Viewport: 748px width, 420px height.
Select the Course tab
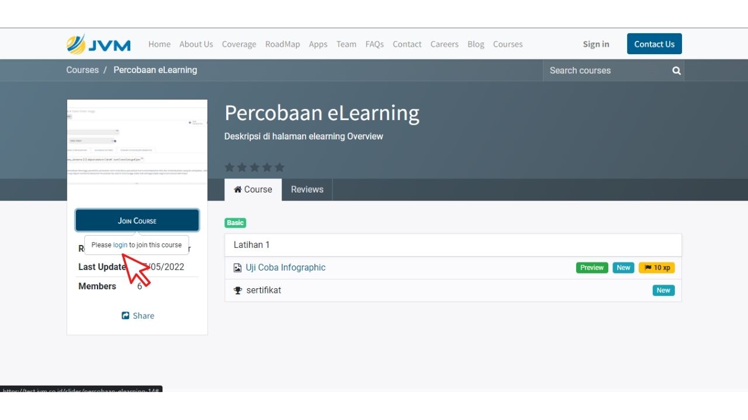(253, 190)
